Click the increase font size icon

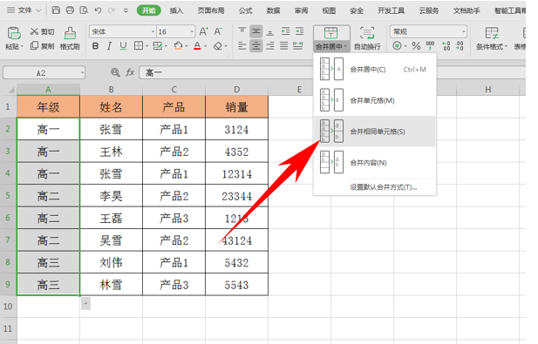[x=203, y=31]
